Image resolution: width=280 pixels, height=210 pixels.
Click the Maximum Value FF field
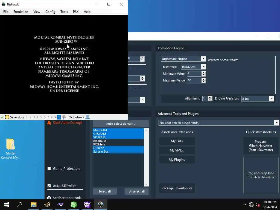pyautogui.click(x=194, y=81)
